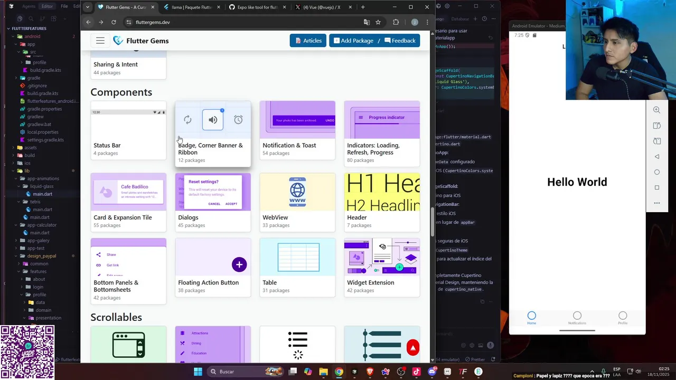Click the Flutter Gems logo
This screenshot has height=380, width=676.
pyautogui.click(x=141, y=41)
